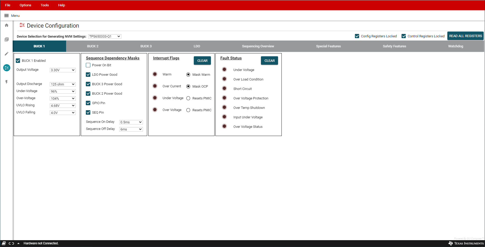Viewport: 485px width, 247px height.
Task: Expand status bar with up arrow
Action: 18,243
